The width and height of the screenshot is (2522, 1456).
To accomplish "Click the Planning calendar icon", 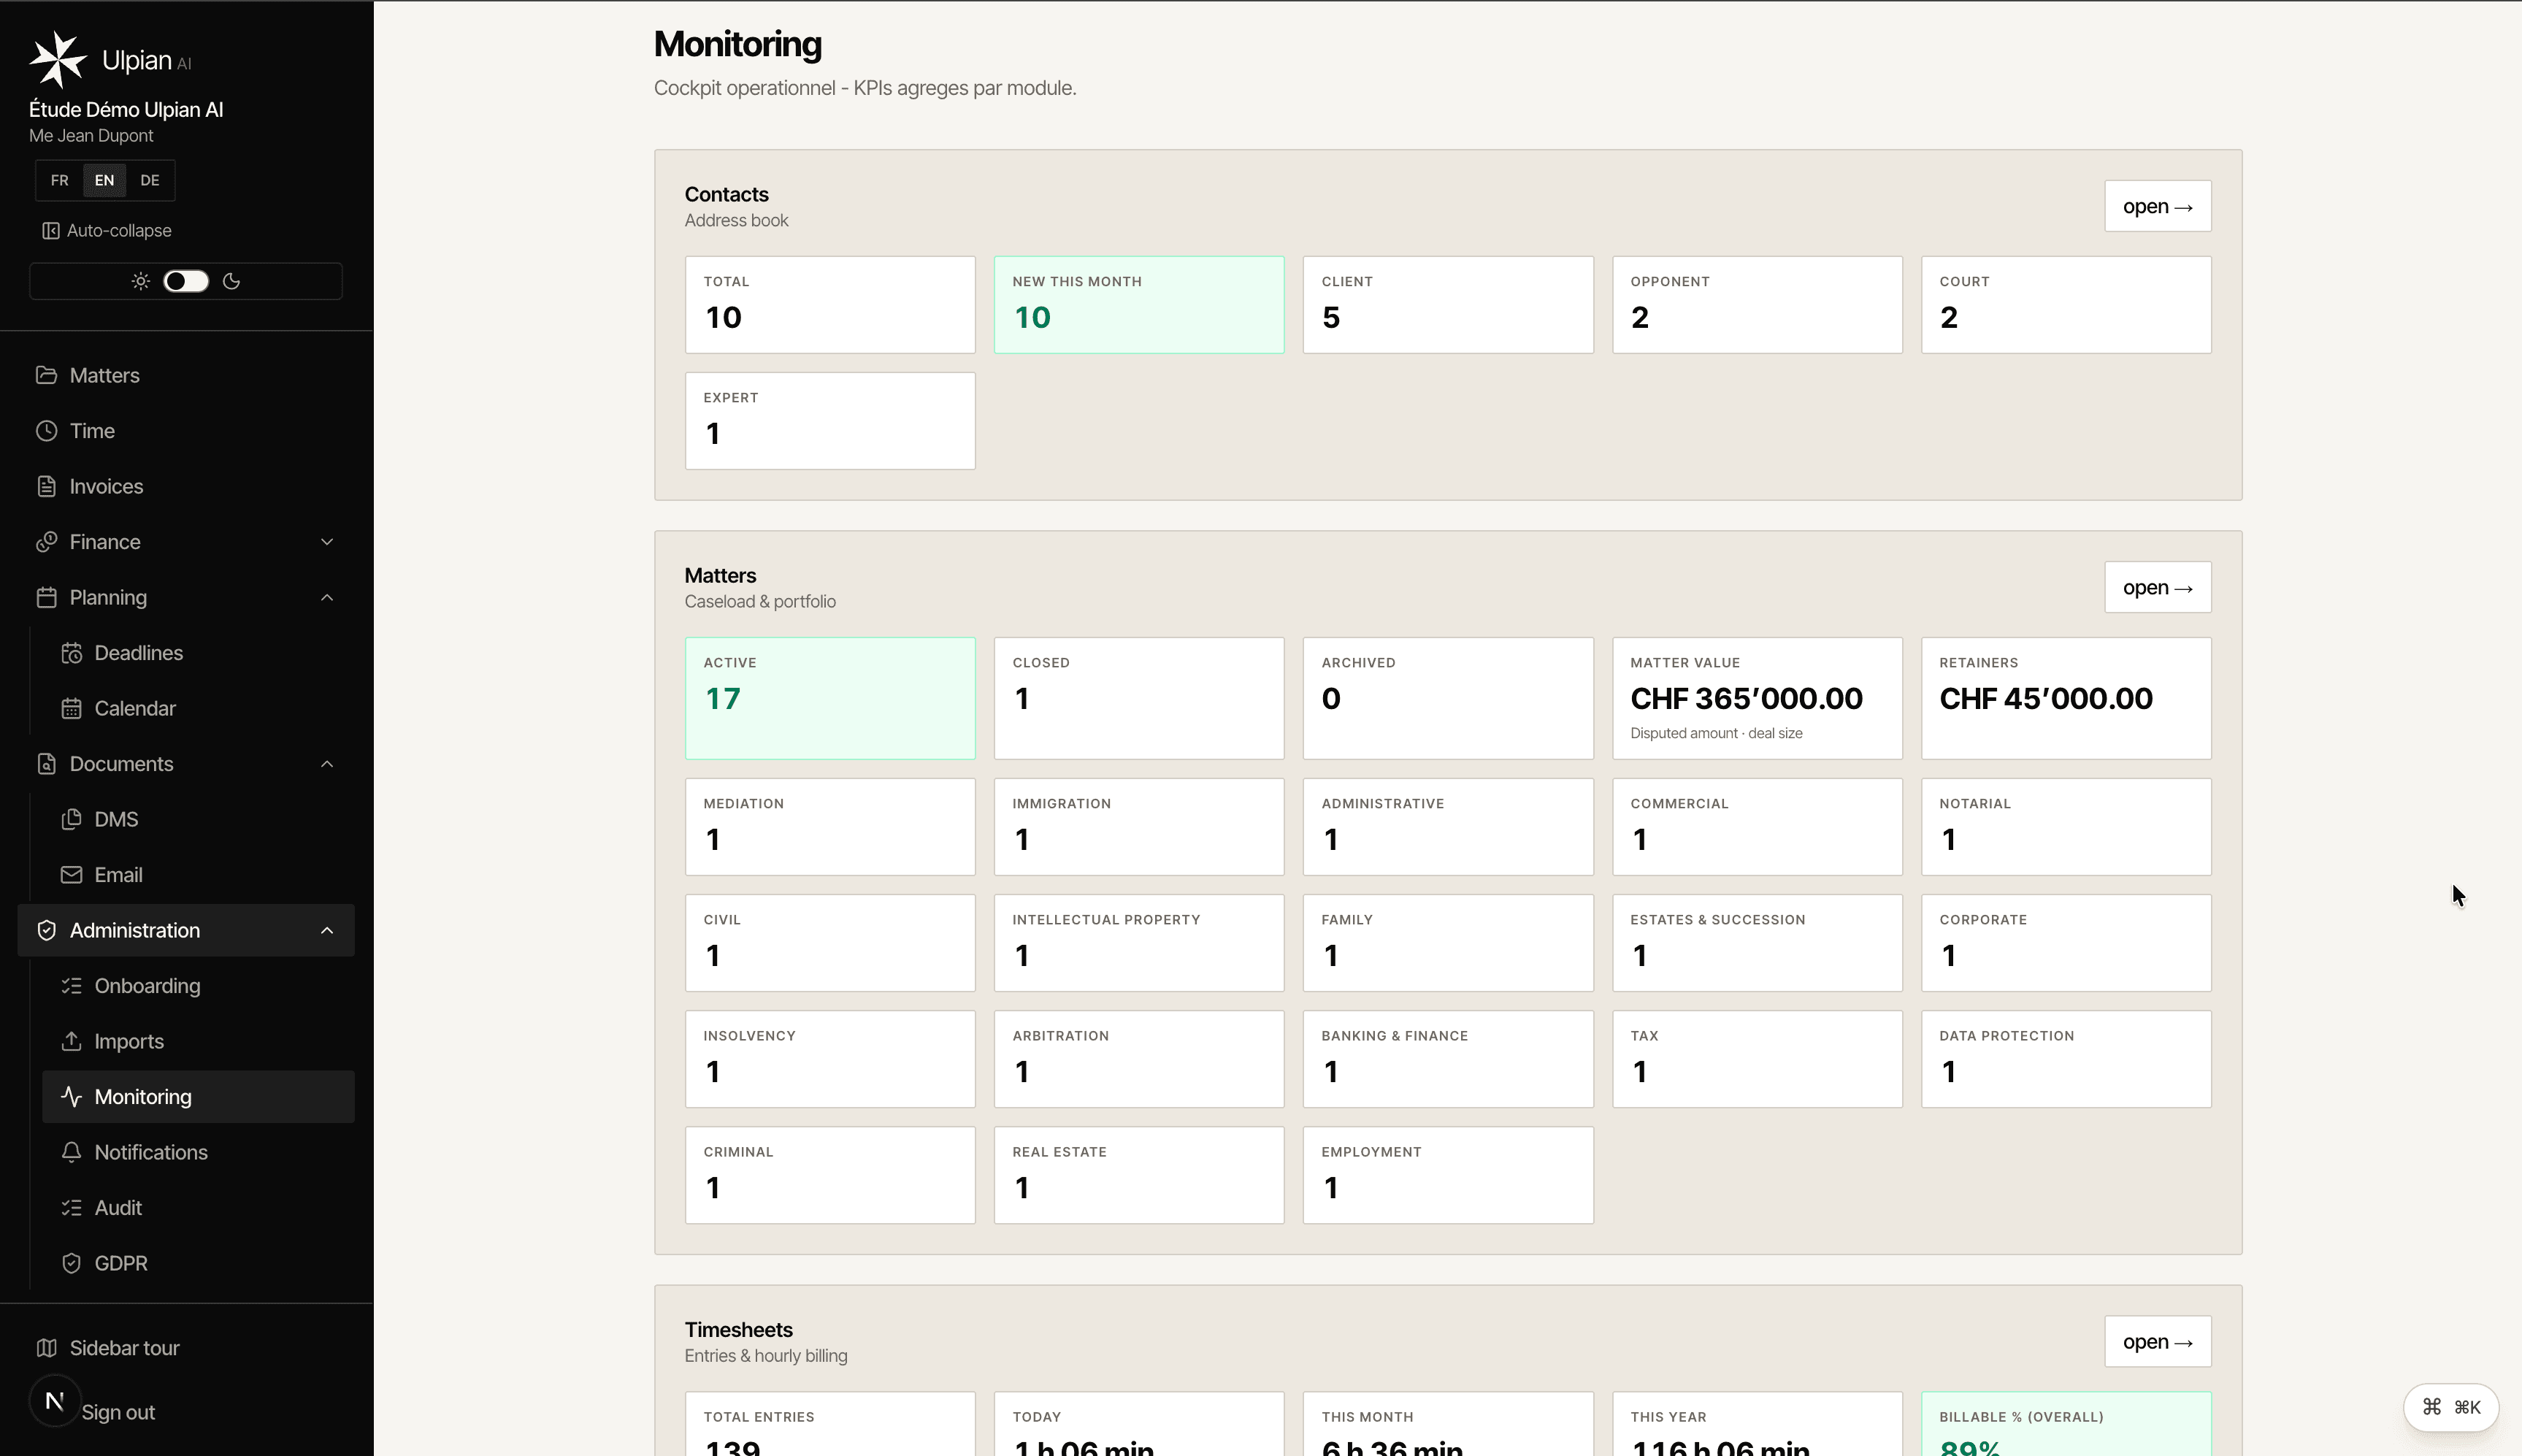I will coord(46,597).
